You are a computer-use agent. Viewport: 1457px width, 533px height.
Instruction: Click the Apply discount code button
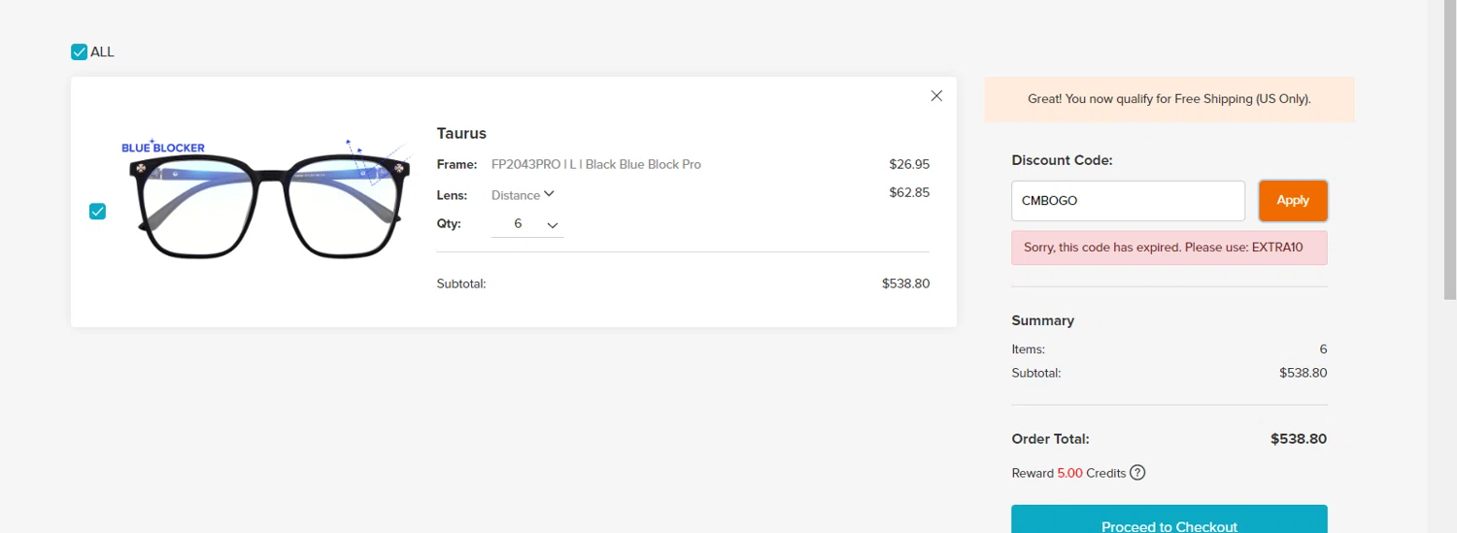tap(1292, 201)
